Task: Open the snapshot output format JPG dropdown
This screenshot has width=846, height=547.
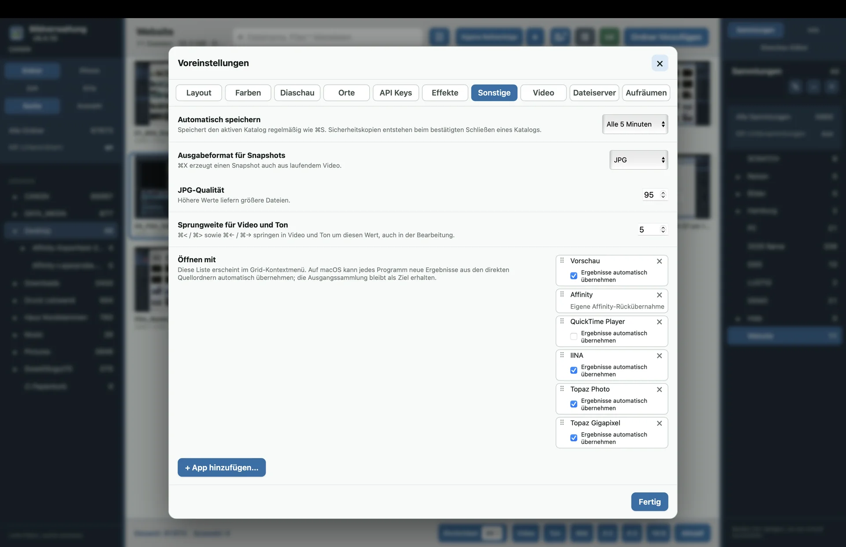Action: (638, 160)
